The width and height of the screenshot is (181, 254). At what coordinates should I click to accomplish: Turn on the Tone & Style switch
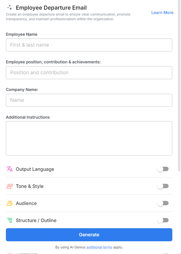coord(163,186)
